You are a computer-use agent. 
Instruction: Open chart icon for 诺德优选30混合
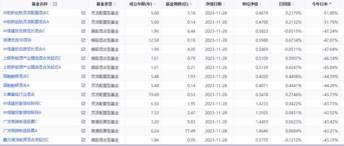click(83, 40)
